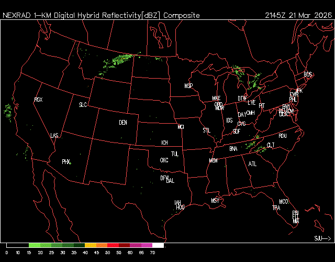Select the SLC station label
The image size is (335, 262).
tap(83, 105)
